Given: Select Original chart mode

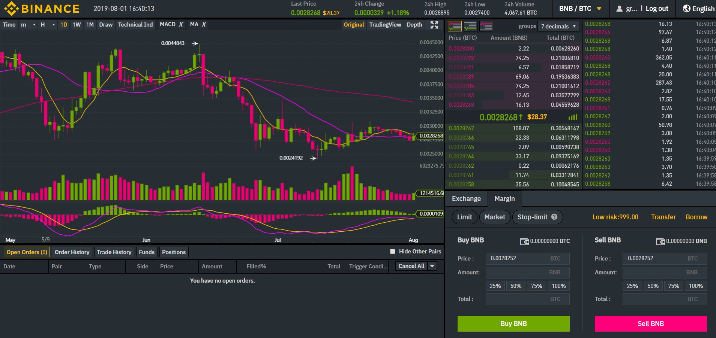Looking at the screenshot, I should pyautogui.click(x=354, y=25).
